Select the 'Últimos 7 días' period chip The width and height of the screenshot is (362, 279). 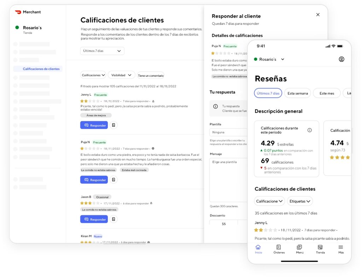[268, 93]
